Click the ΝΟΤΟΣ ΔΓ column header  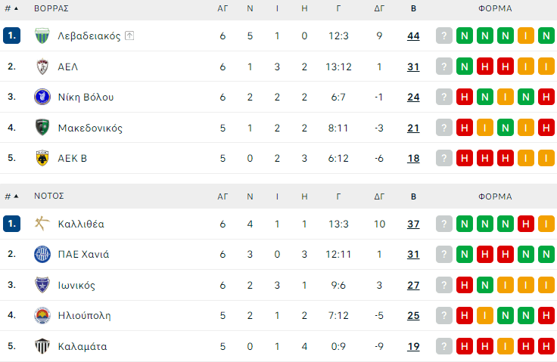click(379, 196)
